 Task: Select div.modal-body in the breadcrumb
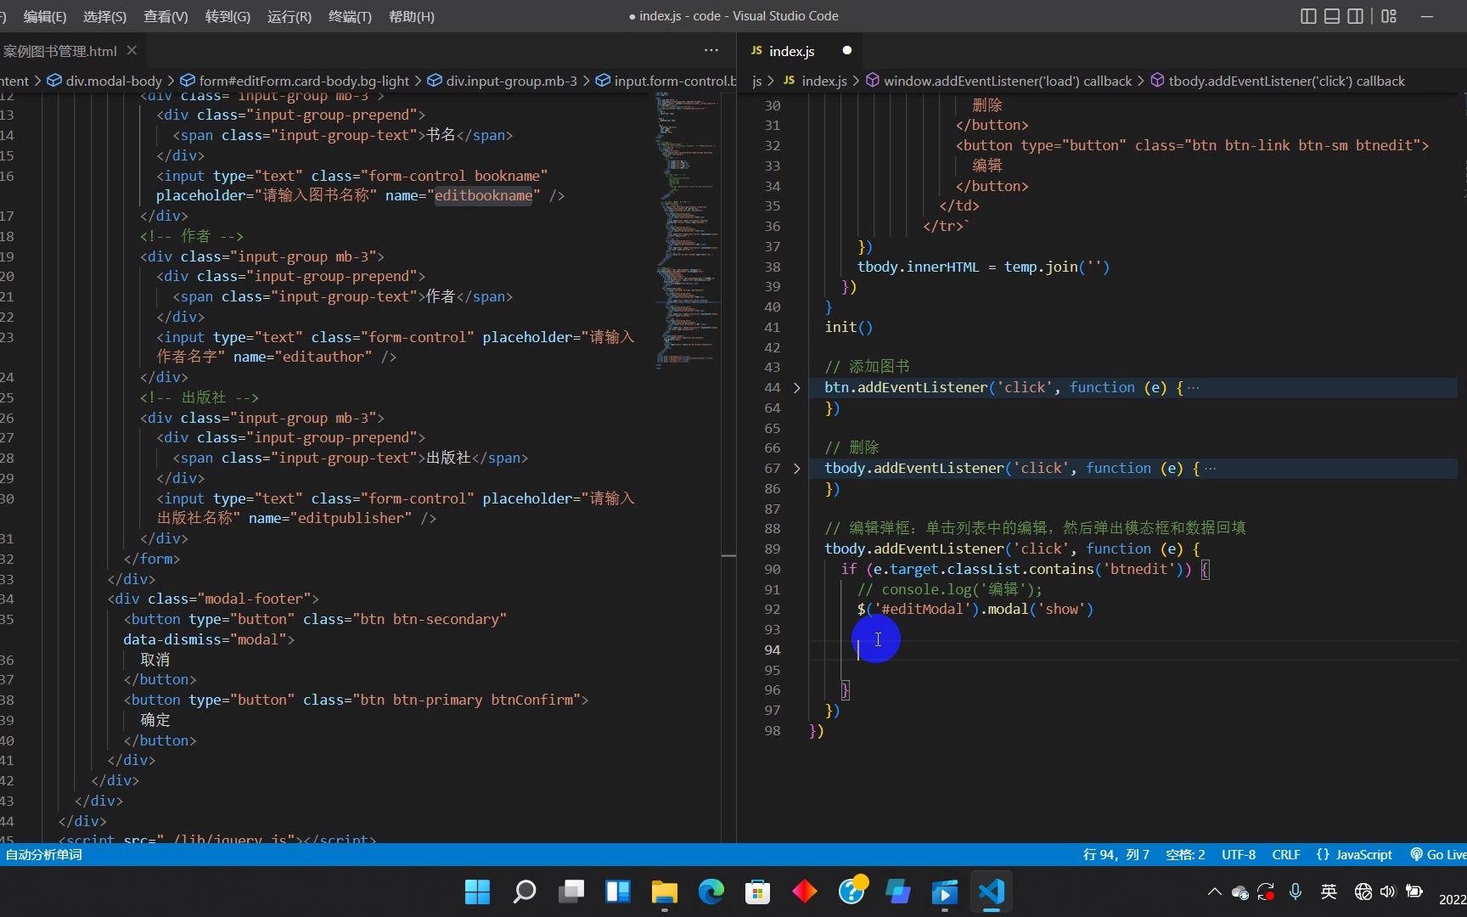coord(113,81)
